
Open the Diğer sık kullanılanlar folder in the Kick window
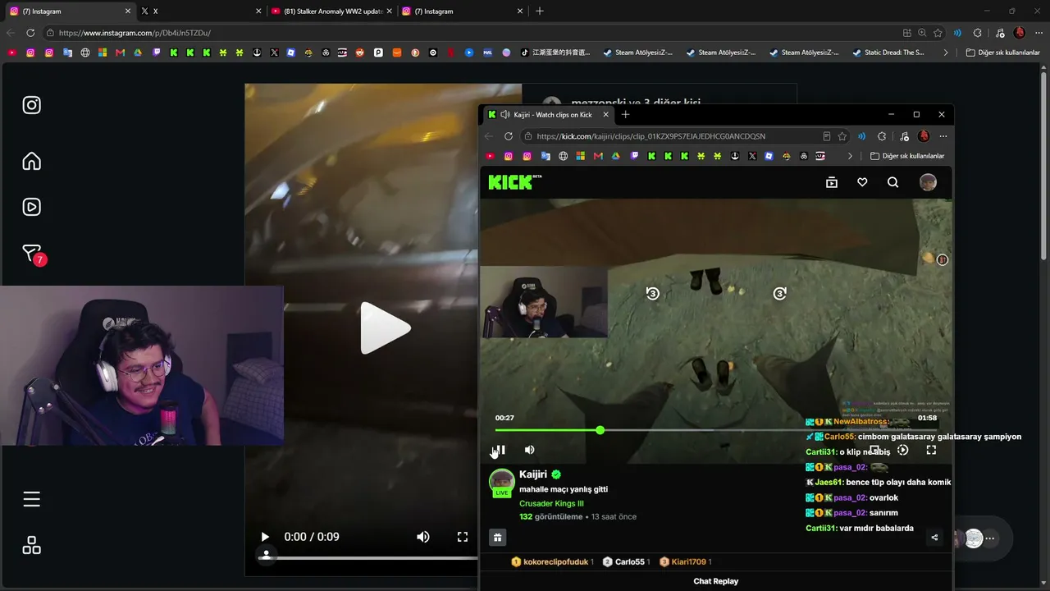tap(907, 156)
